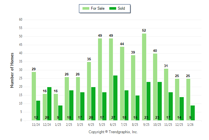209x140 pixels.
Task: Select the 9/25 For Sale bar
Action: [144, 77]
